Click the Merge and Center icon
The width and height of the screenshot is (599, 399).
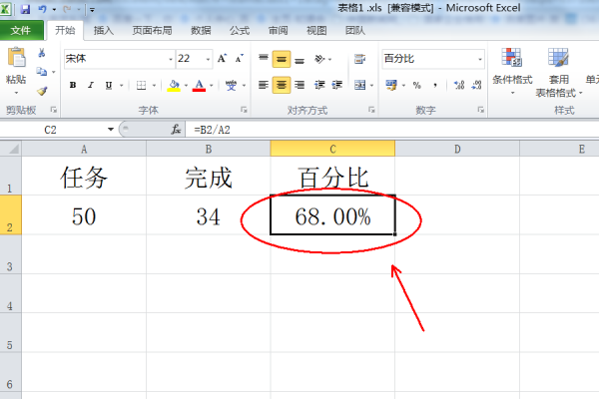(x=359, y=85)
